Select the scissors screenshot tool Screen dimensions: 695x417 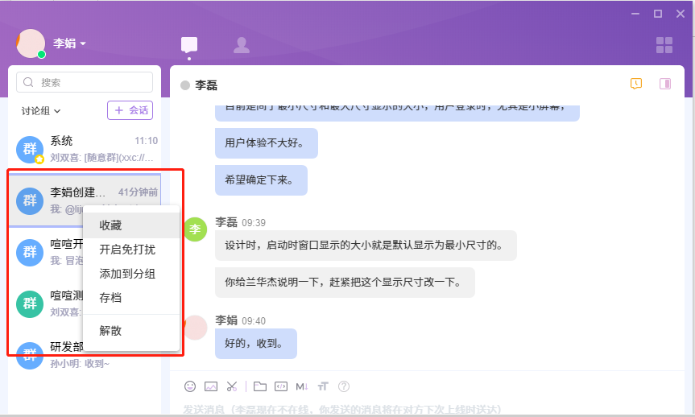232,386
